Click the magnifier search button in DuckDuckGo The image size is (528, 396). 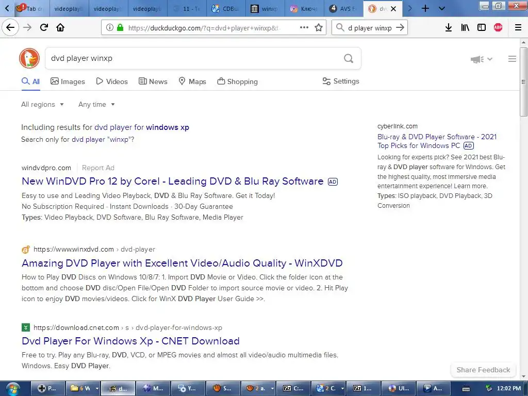(x=349, y=59)
